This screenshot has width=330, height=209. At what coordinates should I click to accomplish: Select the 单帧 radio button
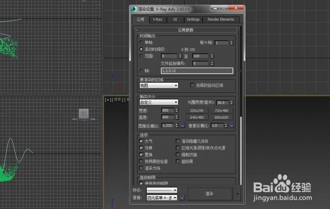click(x=141, y=42)
